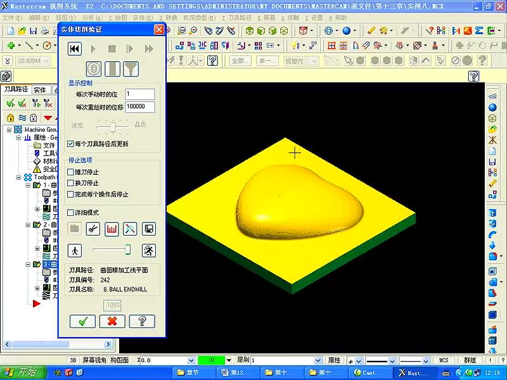507x380 pixels.
Task: Click the wireframe globe toolbar icon
Action: coord(328,30)
